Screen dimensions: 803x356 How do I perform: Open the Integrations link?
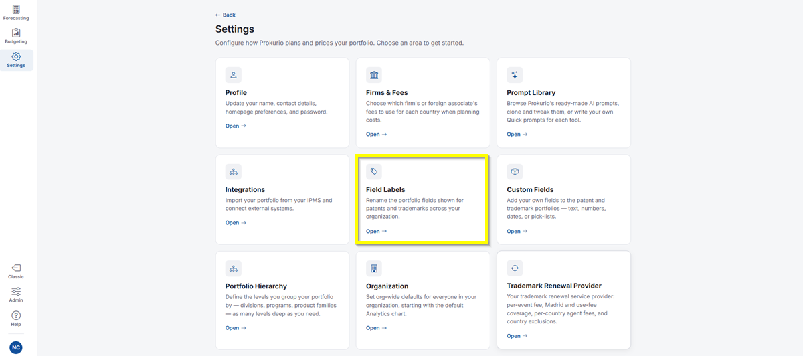pos(236,223)
